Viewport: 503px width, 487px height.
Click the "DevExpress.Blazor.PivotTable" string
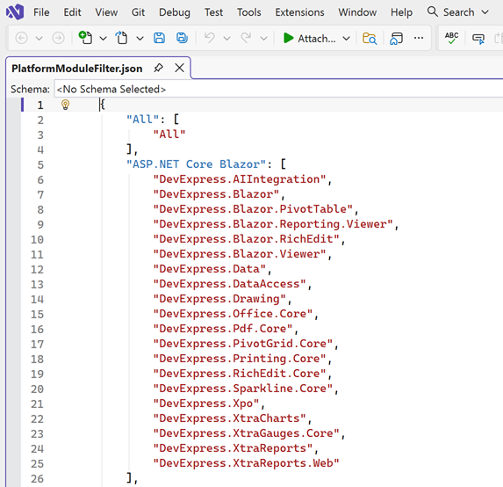point(253,209)
